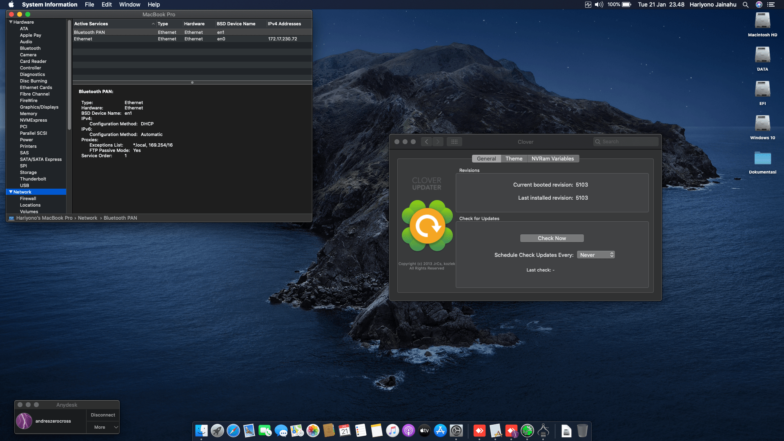Open Reminders from the Dock
Image resolution: width=784 pixels, height=441 pixels.
[x=361, y=430]
